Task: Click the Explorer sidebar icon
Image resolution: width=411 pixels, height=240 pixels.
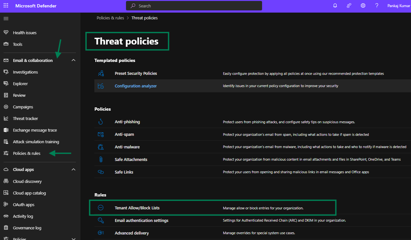Action: click(6, 84)
